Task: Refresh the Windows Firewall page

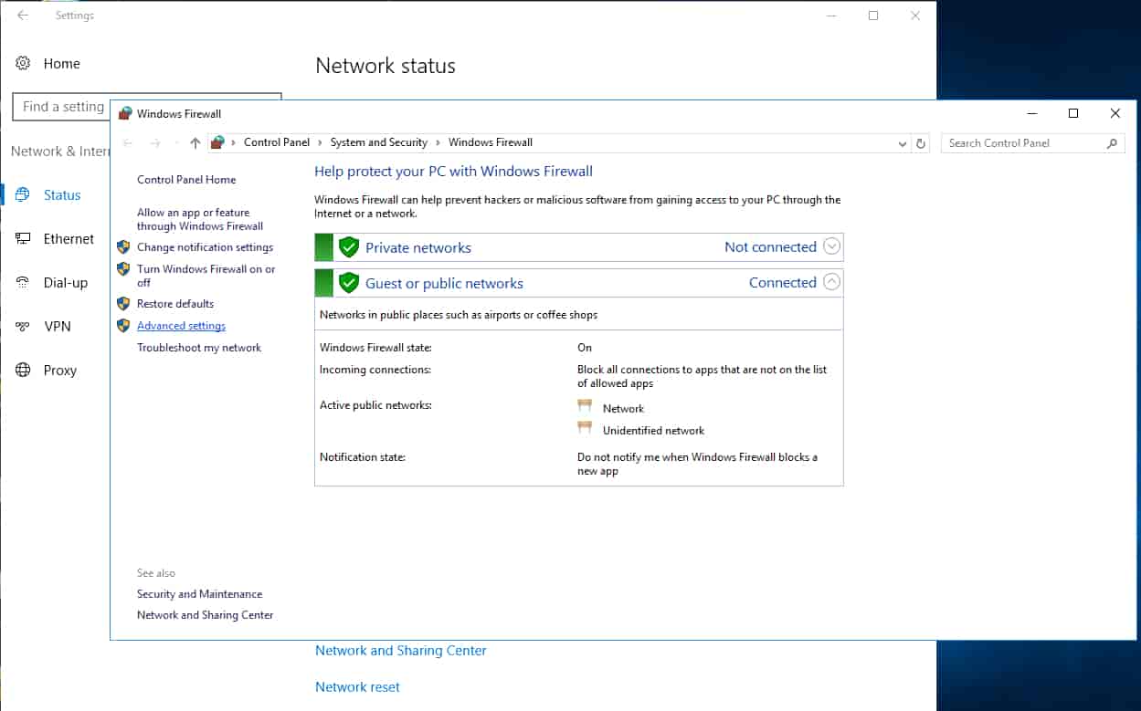Action: [x=921, y=143]
